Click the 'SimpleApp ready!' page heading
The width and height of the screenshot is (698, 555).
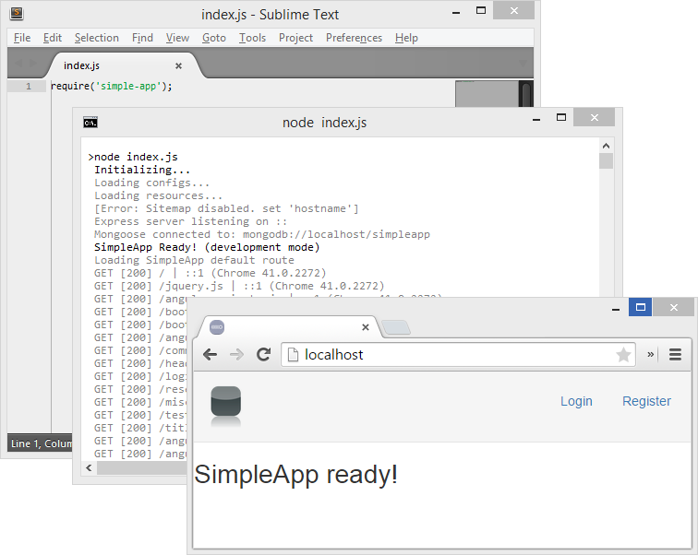pos(295,474)
